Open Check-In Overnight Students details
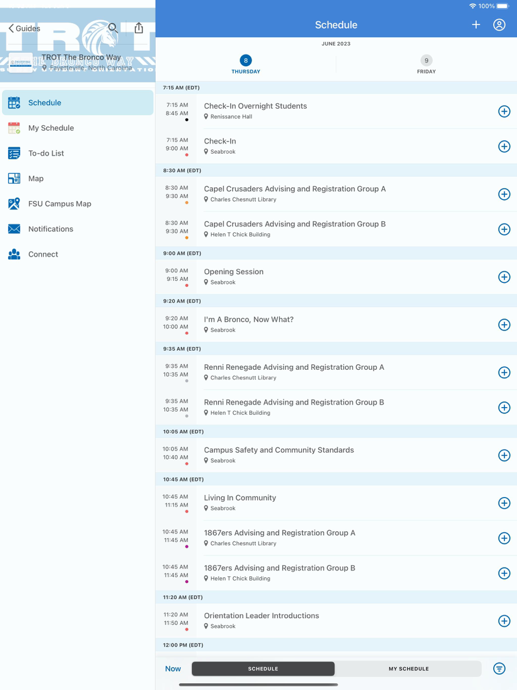Image resolution: width=517 pixels, height=690 pixels. point(336,111)
